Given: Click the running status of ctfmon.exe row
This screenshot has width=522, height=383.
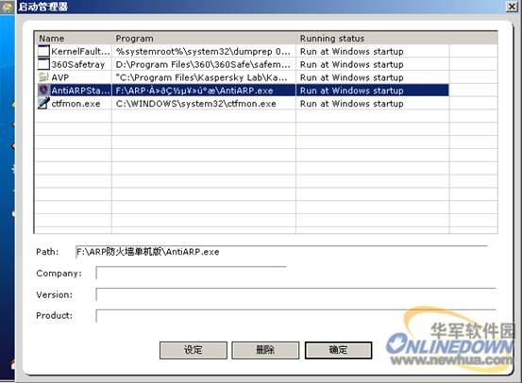Looking at the screenshot, I should point(351,104).
